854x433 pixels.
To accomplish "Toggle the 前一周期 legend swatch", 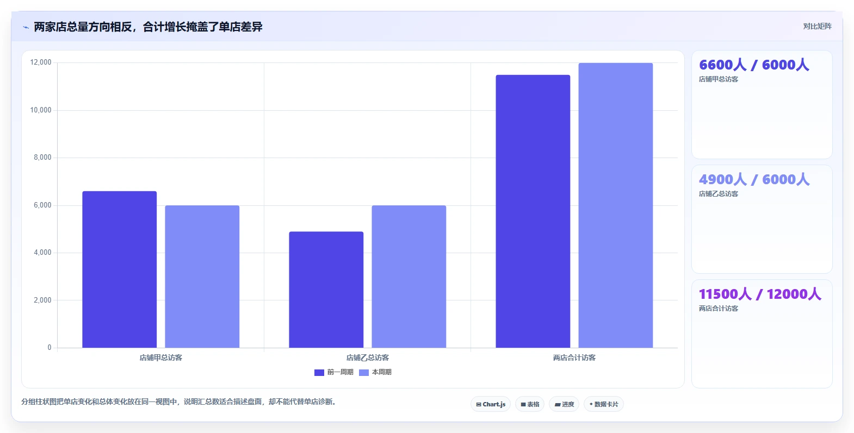I will pyautogui.click(x=319, y=372).
